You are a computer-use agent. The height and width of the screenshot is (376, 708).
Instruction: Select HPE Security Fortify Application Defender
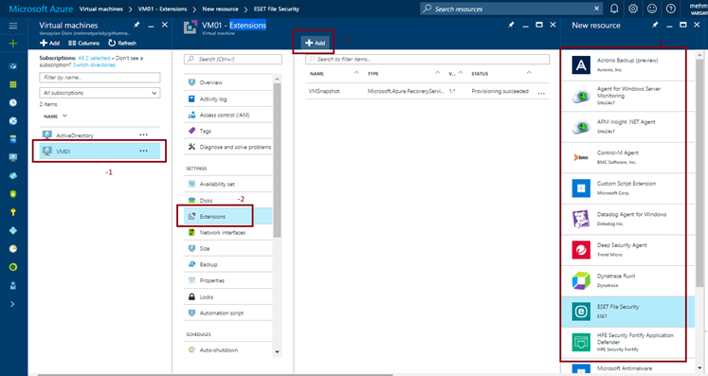(x=627, y=342)
